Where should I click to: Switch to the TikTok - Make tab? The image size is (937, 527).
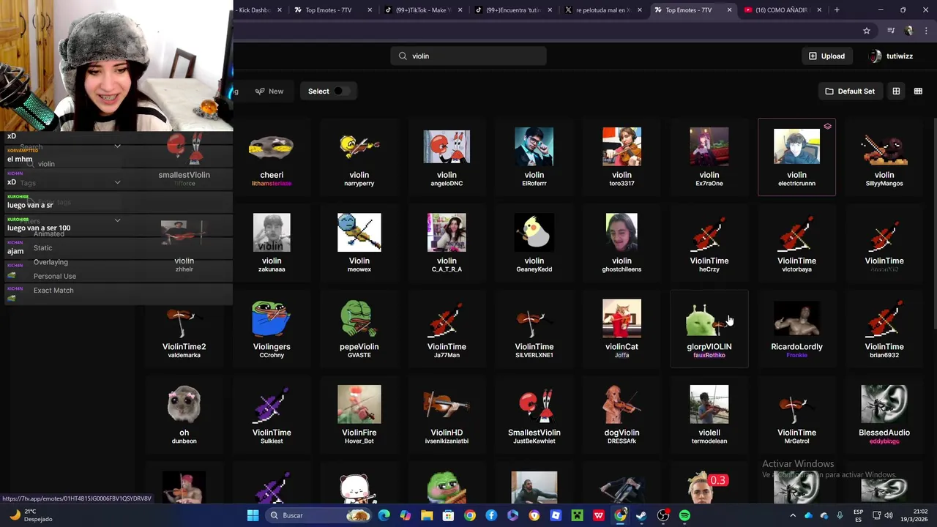[423, 10]
